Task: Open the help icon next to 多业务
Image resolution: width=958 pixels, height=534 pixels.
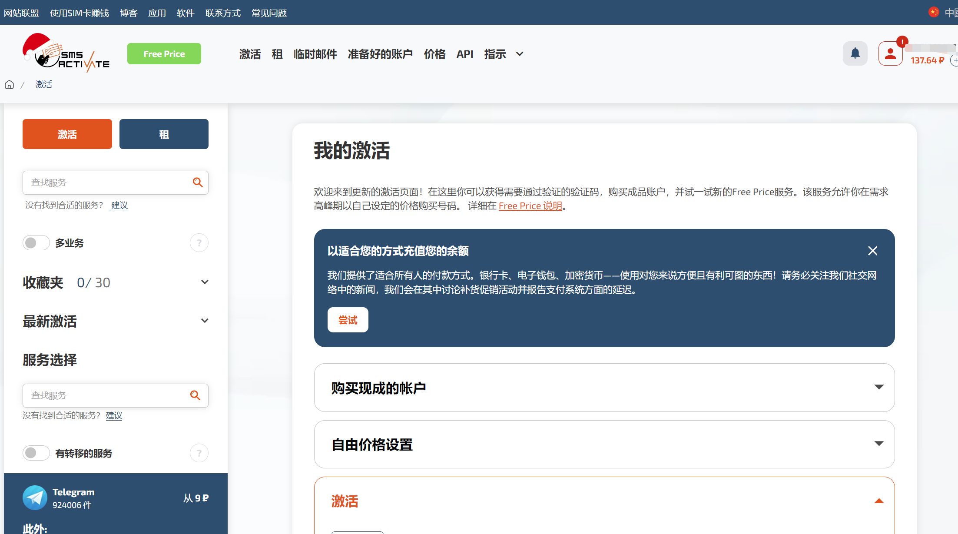Action: tap(199, 243)
